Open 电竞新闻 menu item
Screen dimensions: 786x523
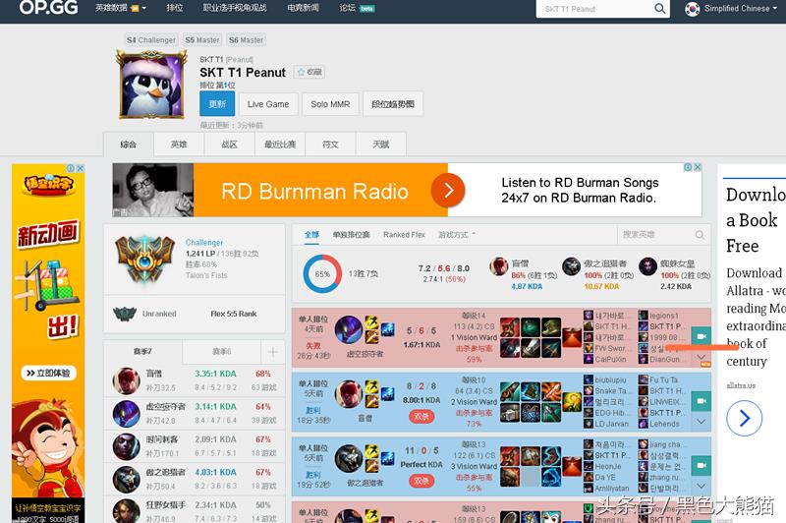[x=303, y=8]
